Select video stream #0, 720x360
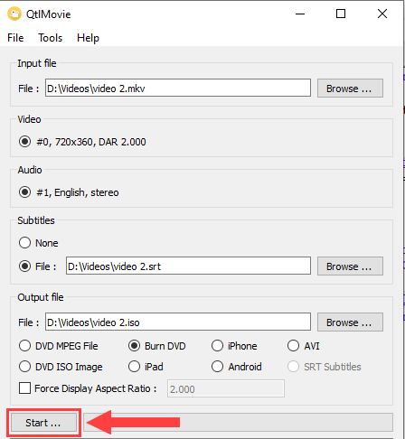Image resolution: width=405 pixels, height=439 pixels. coord(82,142)
